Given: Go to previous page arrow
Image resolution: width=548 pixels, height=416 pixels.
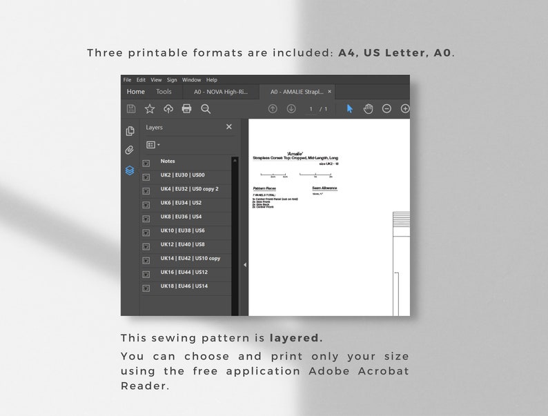Looking at the screenshot, I should point(273,109).
